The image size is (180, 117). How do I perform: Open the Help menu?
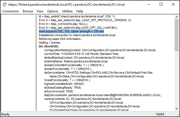coord(80,11)
